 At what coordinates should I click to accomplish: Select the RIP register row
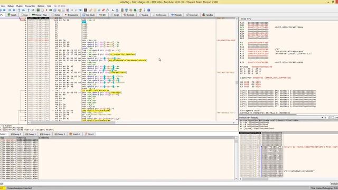point(271,62)
